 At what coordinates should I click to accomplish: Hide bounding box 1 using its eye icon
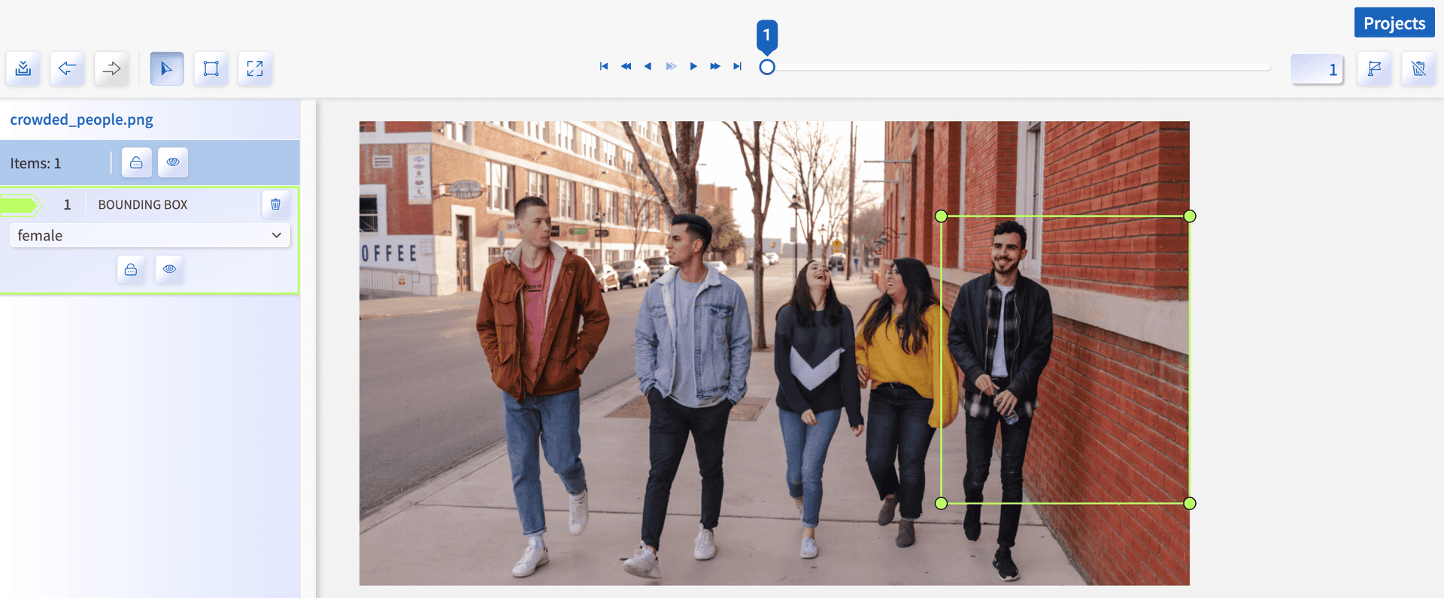click(170, 269)
